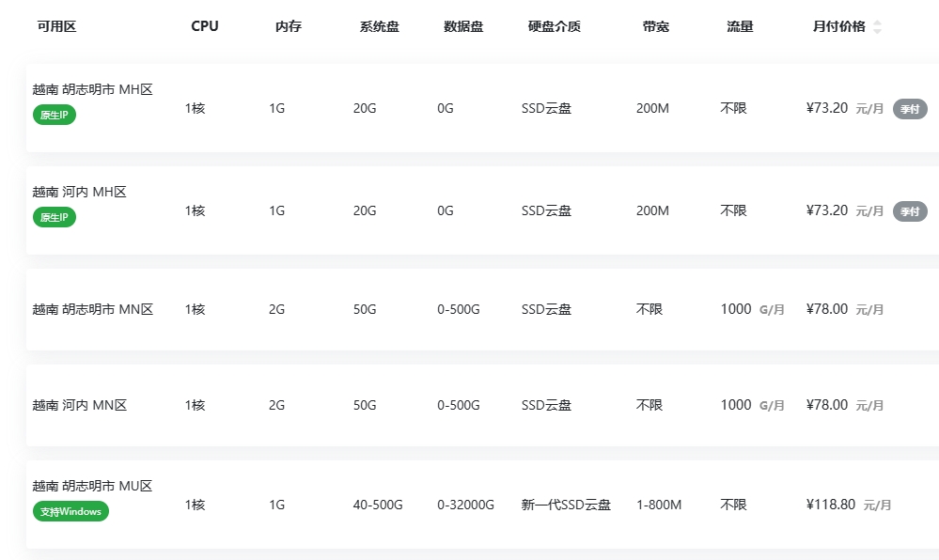Click the 原生IP badge under 河内 MH区
939x560 pixels.
click(x=55, y=217)
